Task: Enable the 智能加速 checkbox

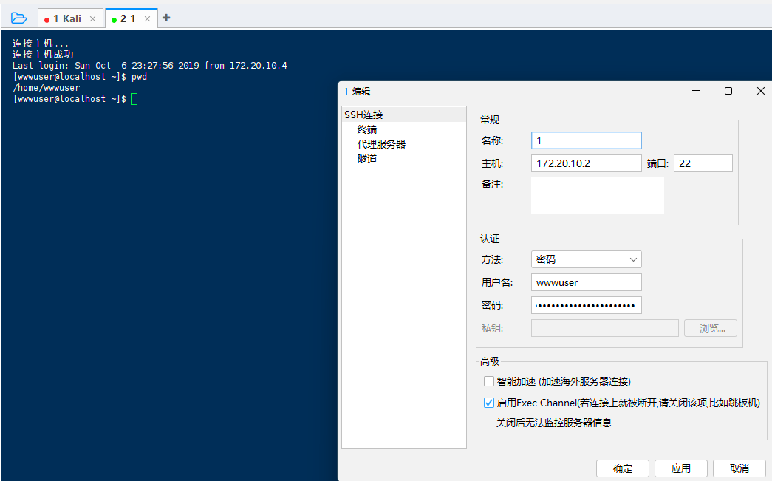Action: click(x=489, y=381)
